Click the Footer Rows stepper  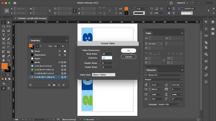100,67
